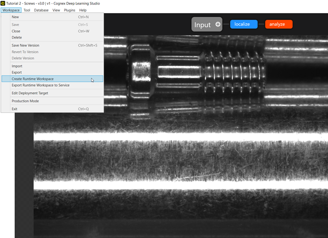Click the Cognex app icon in title bar
This screenshot has width=328, height=238.
coord(3,3)
